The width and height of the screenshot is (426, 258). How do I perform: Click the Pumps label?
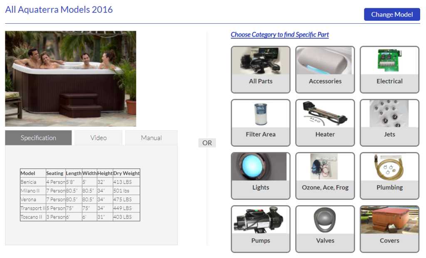point(260,241)
